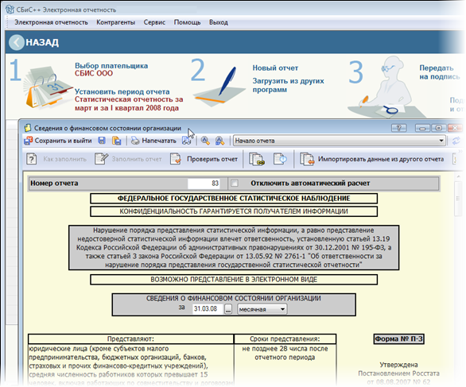
Task: Click Проверить отчет button
Action: (x=204, y=159)
